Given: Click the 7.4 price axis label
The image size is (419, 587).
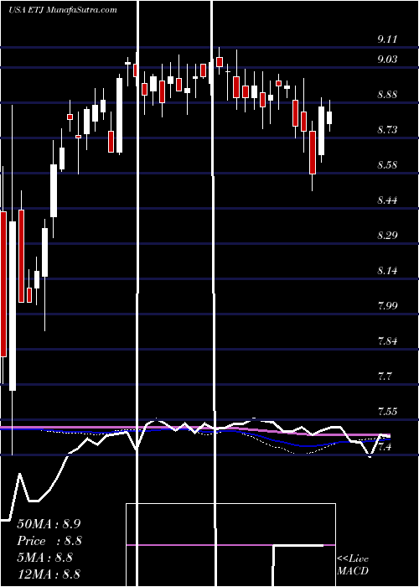Looking at the screenshot, I should pos(385,446).
